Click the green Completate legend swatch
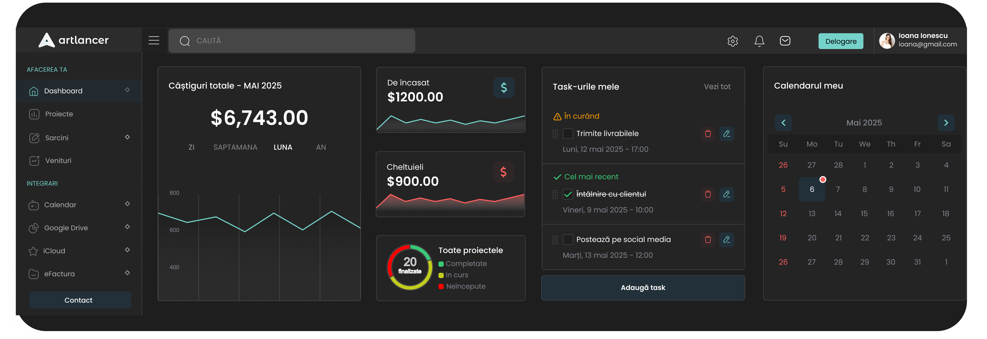Screen dimensions: 987x339 441,264
